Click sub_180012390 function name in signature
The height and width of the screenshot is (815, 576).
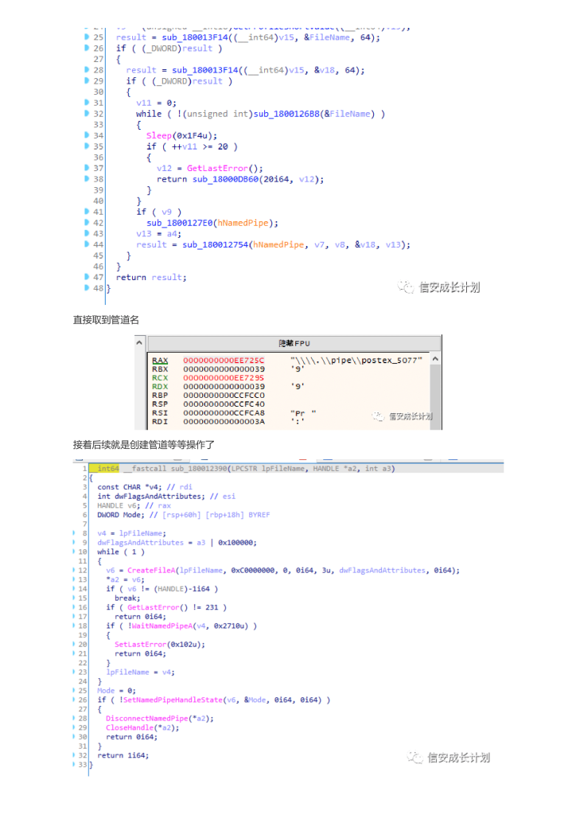(x=199, y=468)
